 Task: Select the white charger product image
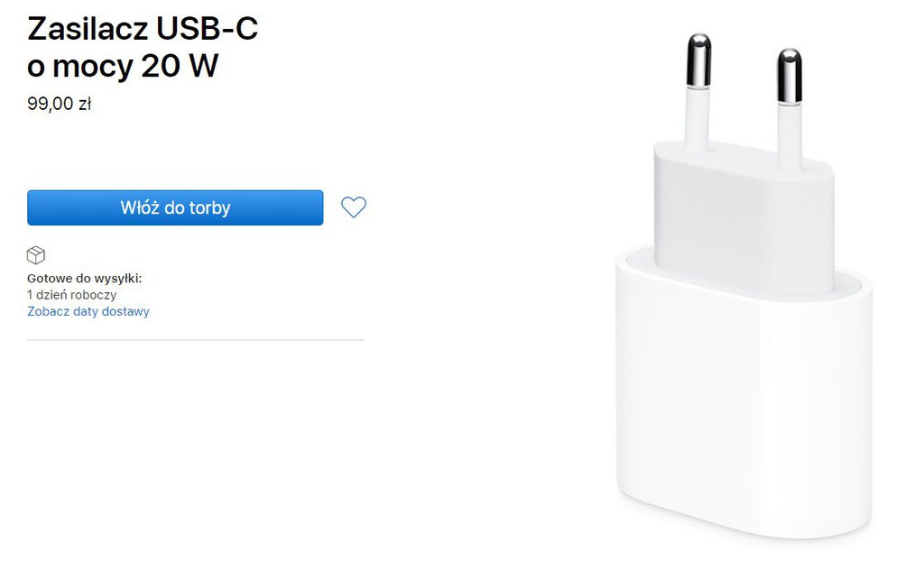744,287
